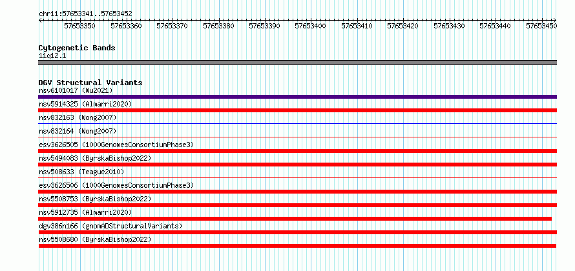Open variant nsv6101017 (Wu2021) label
Viewport: 575px width, 271px height.
tap(76, 90)
